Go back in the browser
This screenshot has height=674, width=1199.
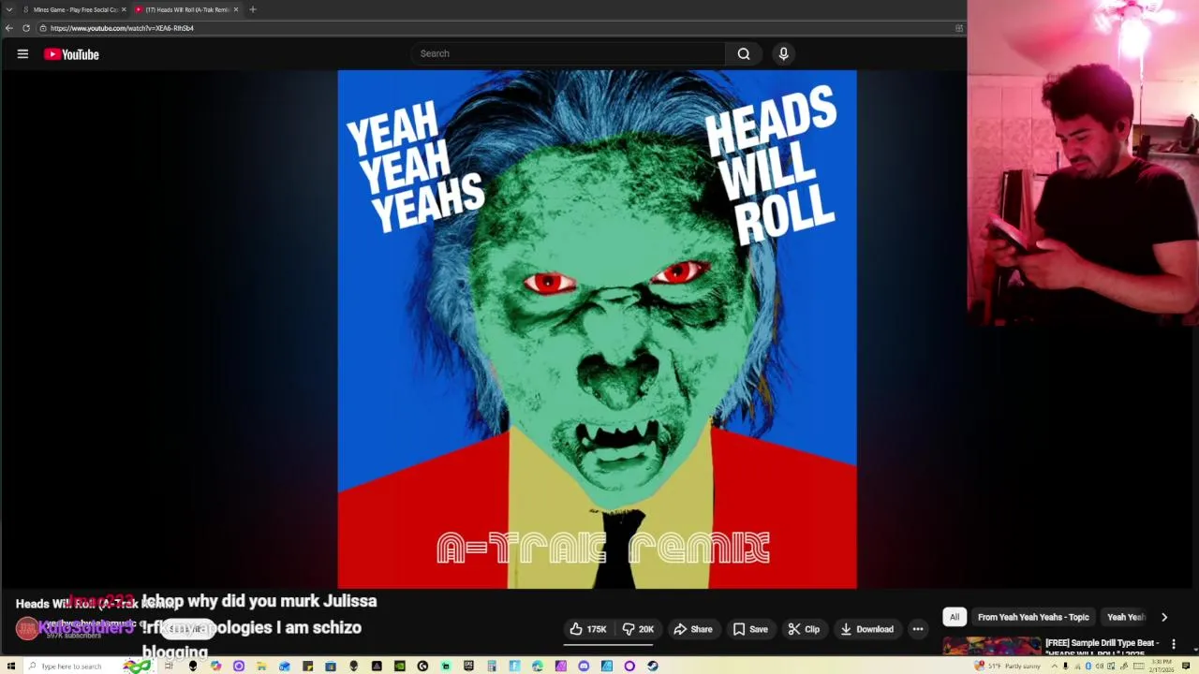click(9, 28)
